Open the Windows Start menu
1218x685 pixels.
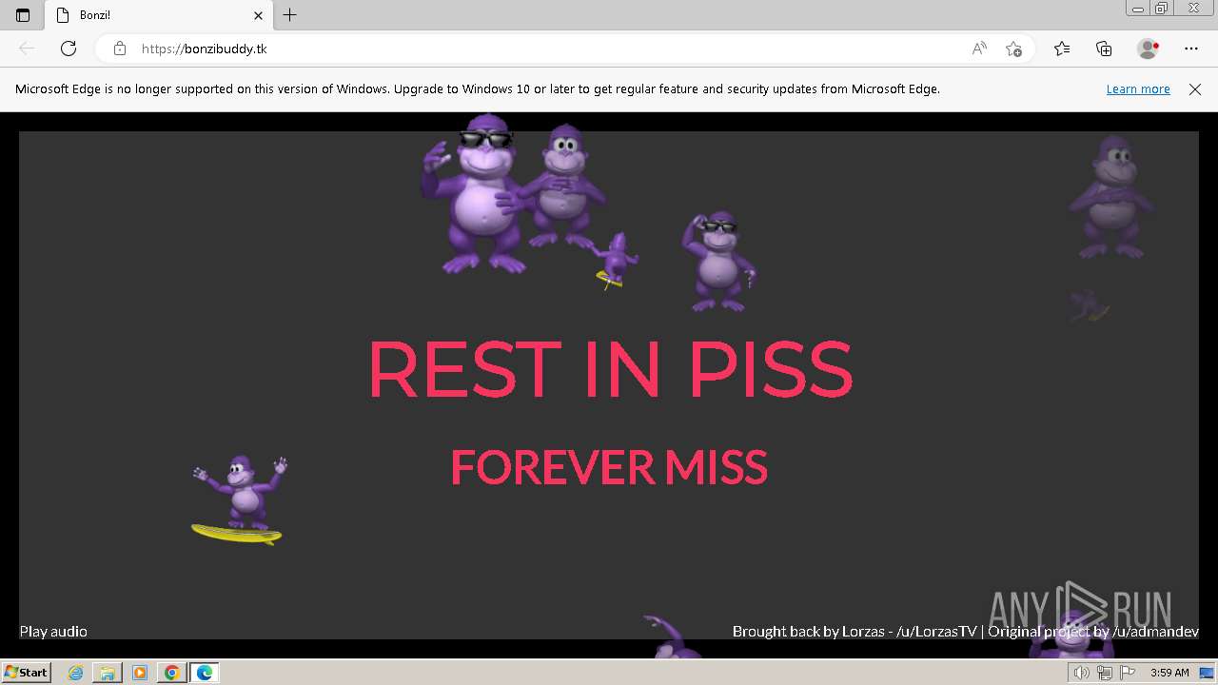(x=27, y=672)
